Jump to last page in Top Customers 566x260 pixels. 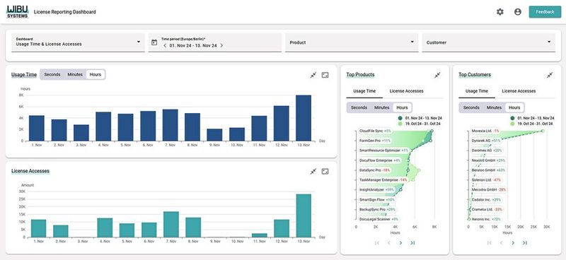coord(525,243)
